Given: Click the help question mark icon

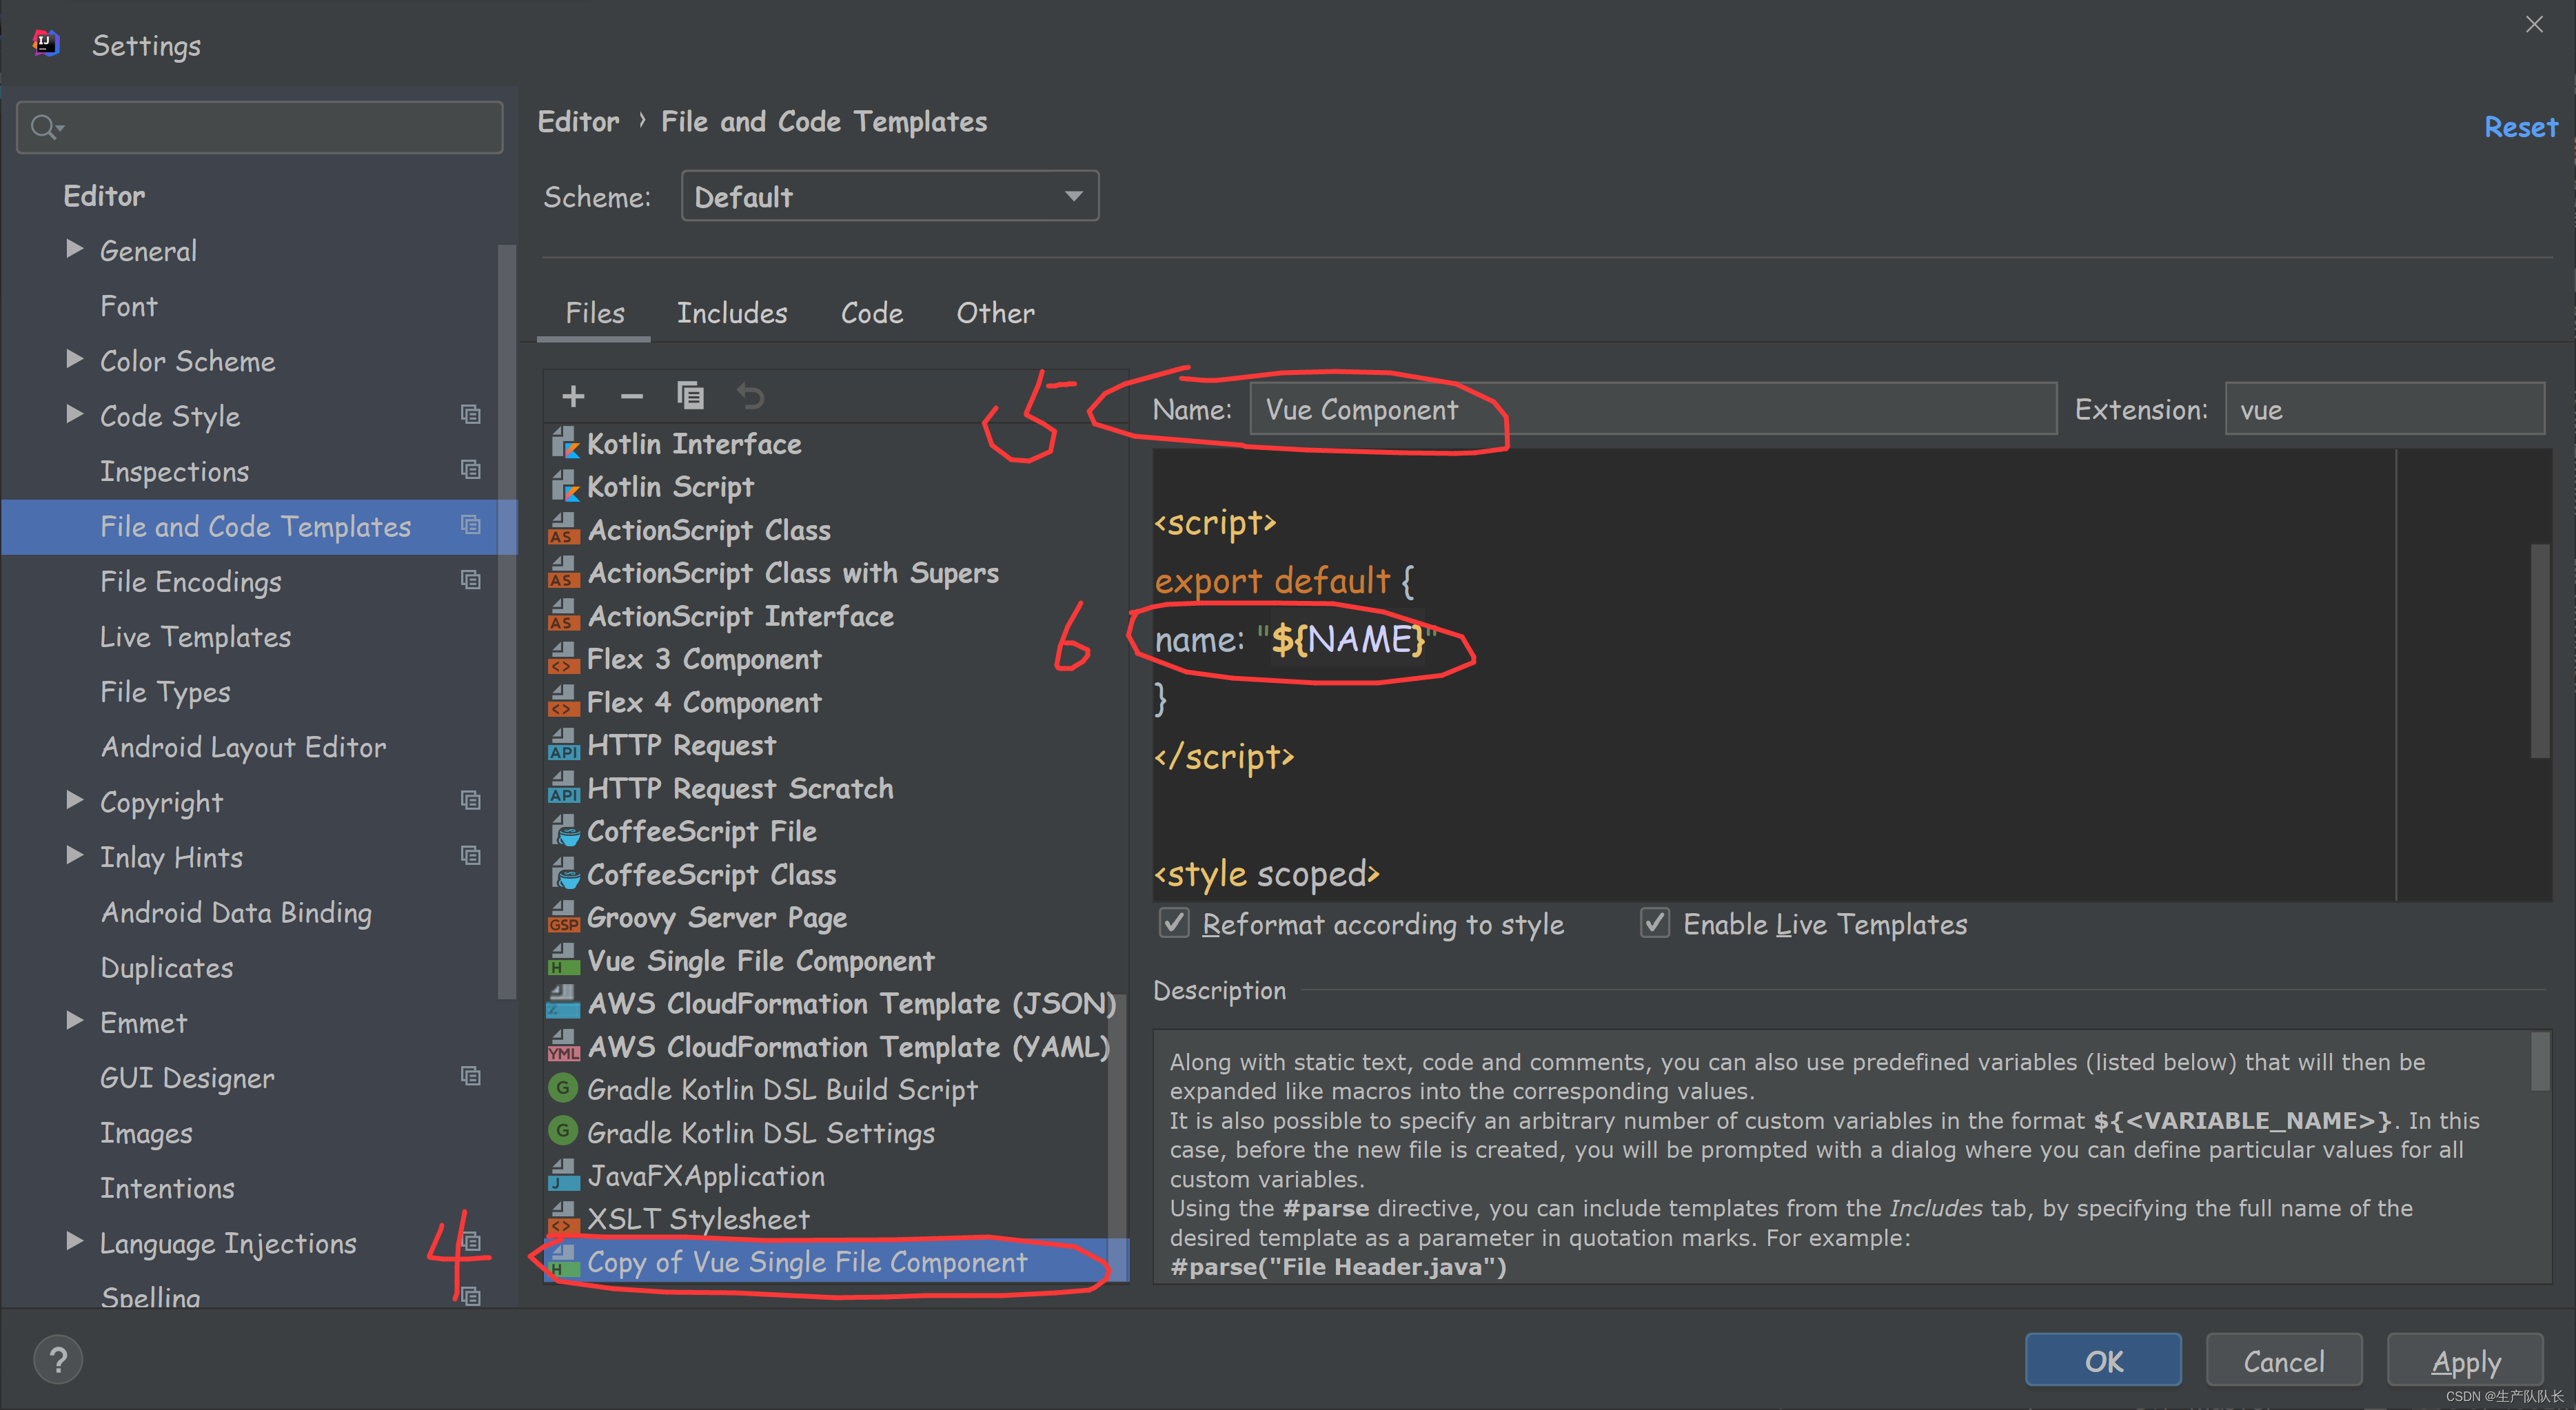Looking at the screenshot, I should pyautogui.click(x=58, y=1359).
